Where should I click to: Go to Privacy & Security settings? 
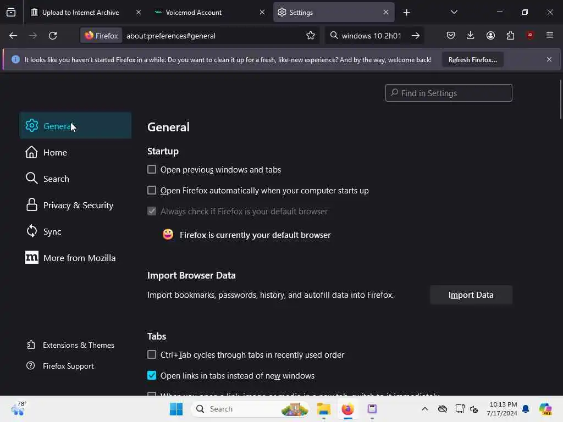(75, 205)
